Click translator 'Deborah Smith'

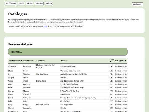pyautogui.click(x=42, y=105)
